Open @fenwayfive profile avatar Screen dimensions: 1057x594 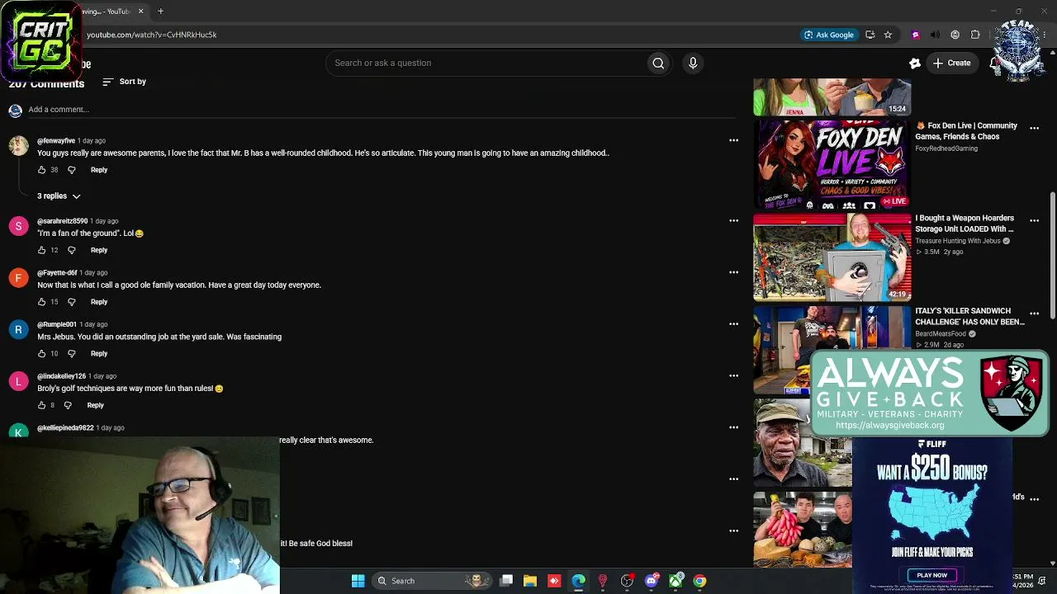(x=18, y=146)
